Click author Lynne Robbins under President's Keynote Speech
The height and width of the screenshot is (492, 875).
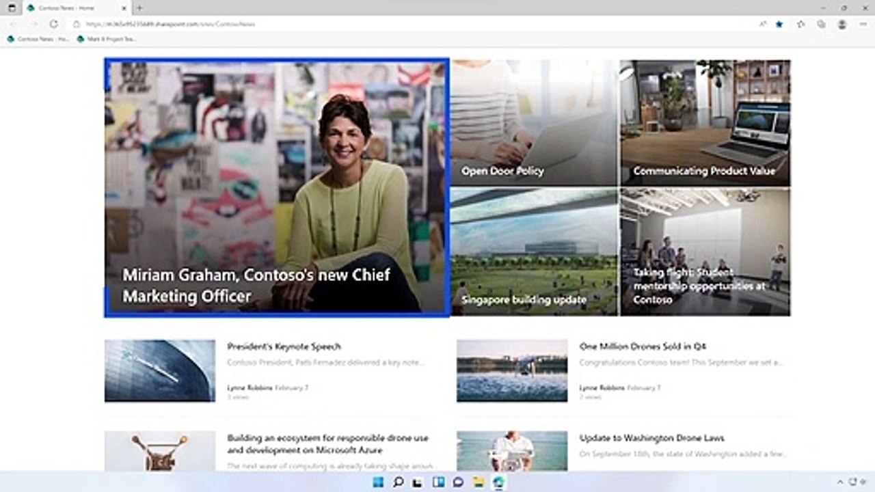[x=250, y=387]
